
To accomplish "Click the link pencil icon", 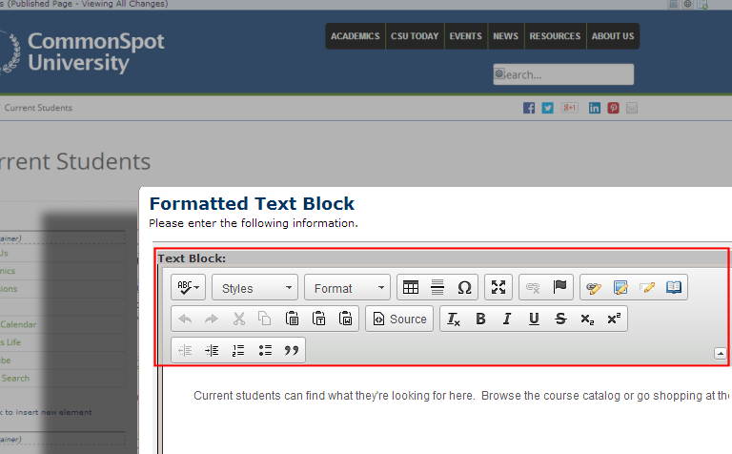I will [594, 287].
